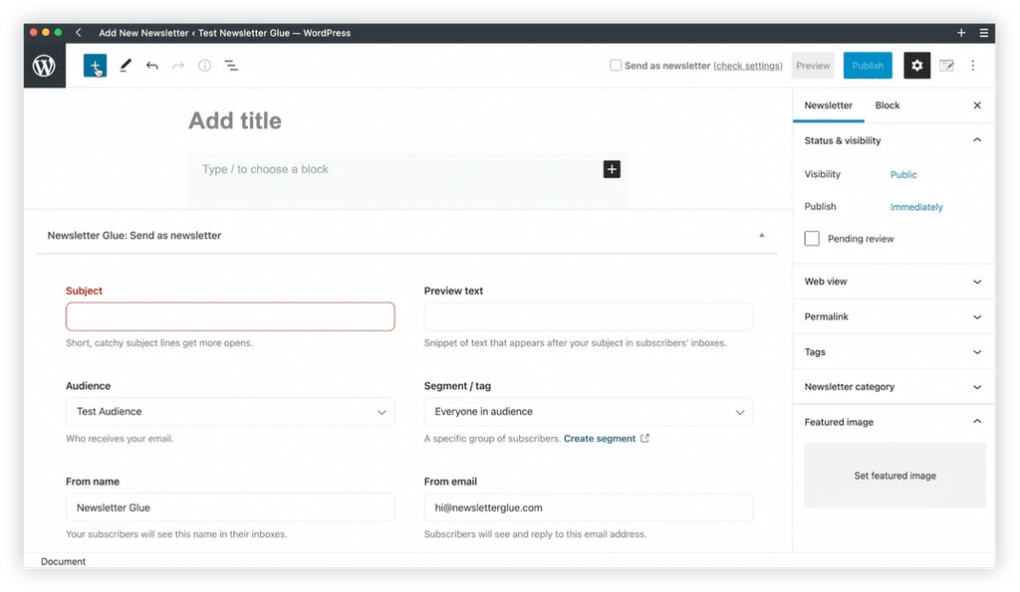1020x592 pixels.
Task: Switch to the Block tab
Action: pos(887,105)
